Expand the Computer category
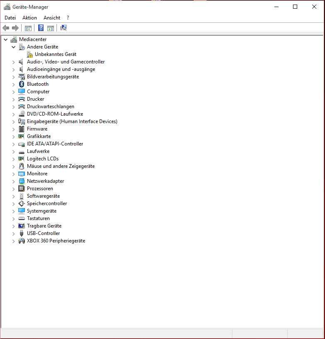The image size is (325, 339). [14, 92]
